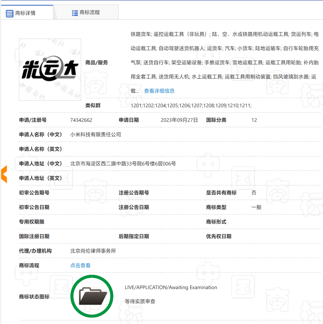Click the trademark type value 一般

[256, 207]
